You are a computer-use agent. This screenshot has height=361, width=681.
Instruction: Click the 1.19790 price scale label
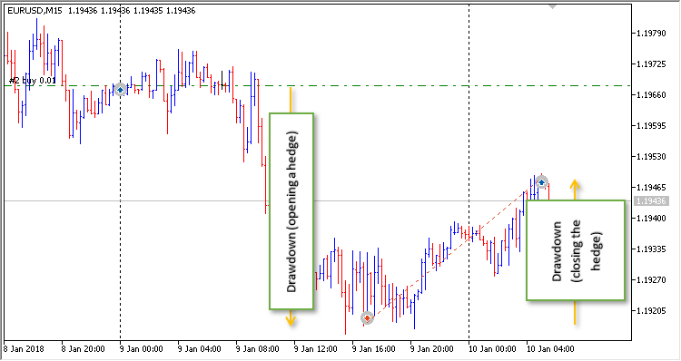tap(651, 33)
